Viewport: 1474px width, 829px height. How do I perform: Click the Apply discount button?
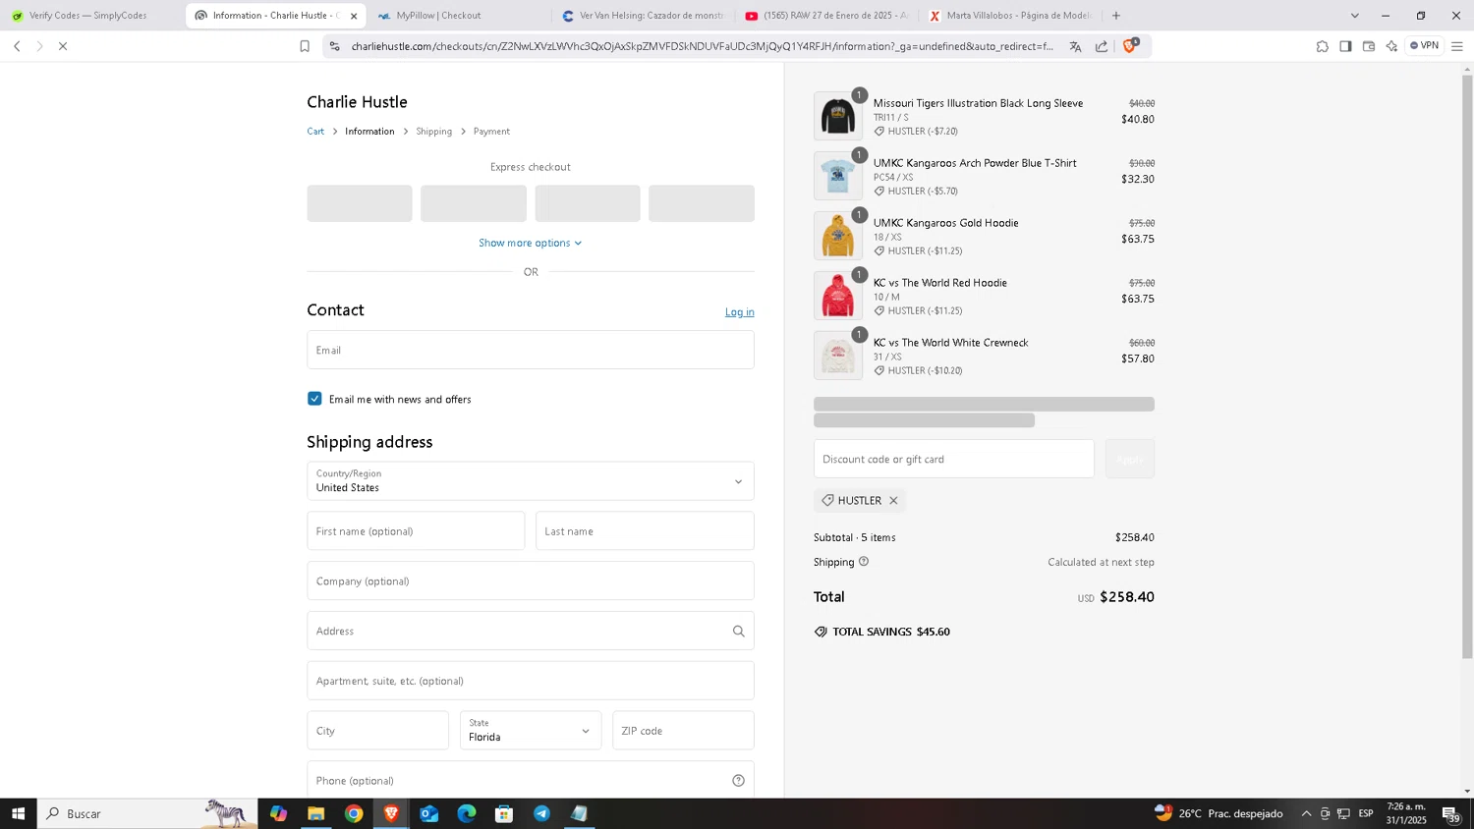click(x=1130, y=459)
